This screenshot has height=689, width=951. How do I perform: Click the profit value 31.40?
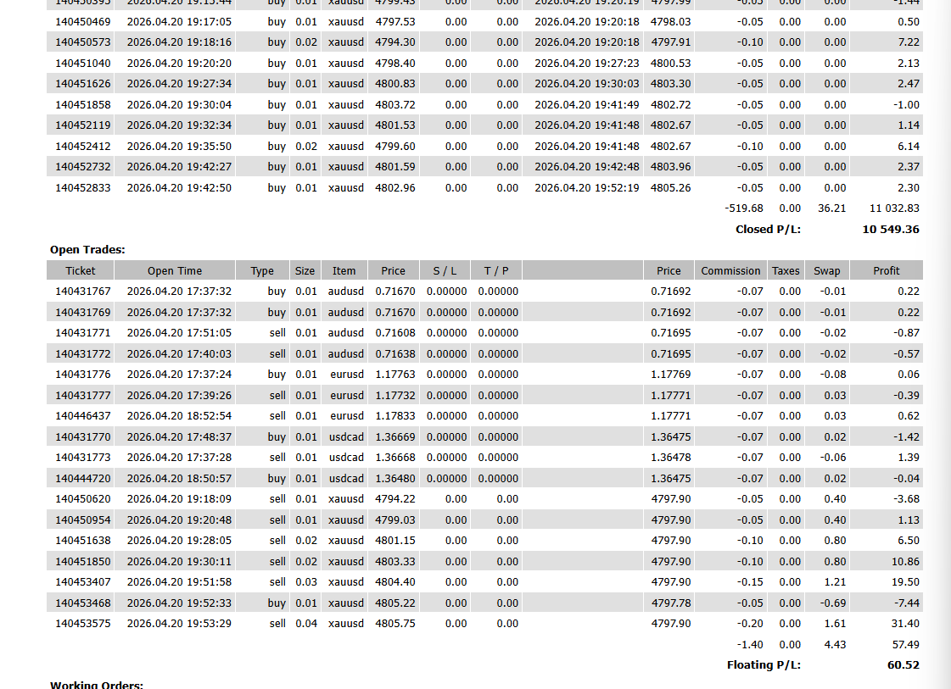click(x=905, y=624)
